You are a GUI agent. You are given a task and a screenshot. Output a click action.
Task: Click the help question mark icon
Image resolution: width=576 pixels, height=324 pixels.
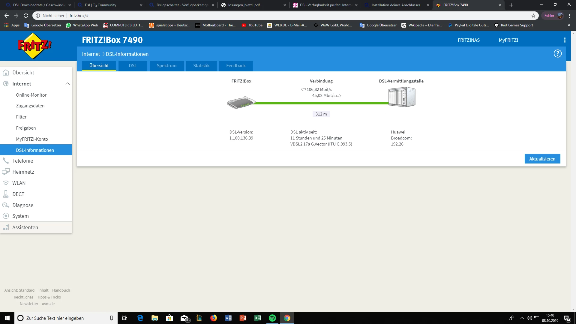tap(557, 54)
